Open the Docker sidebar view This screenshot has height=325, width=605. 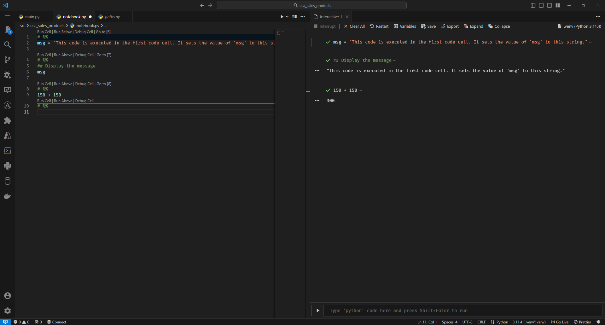pos(8,196)
